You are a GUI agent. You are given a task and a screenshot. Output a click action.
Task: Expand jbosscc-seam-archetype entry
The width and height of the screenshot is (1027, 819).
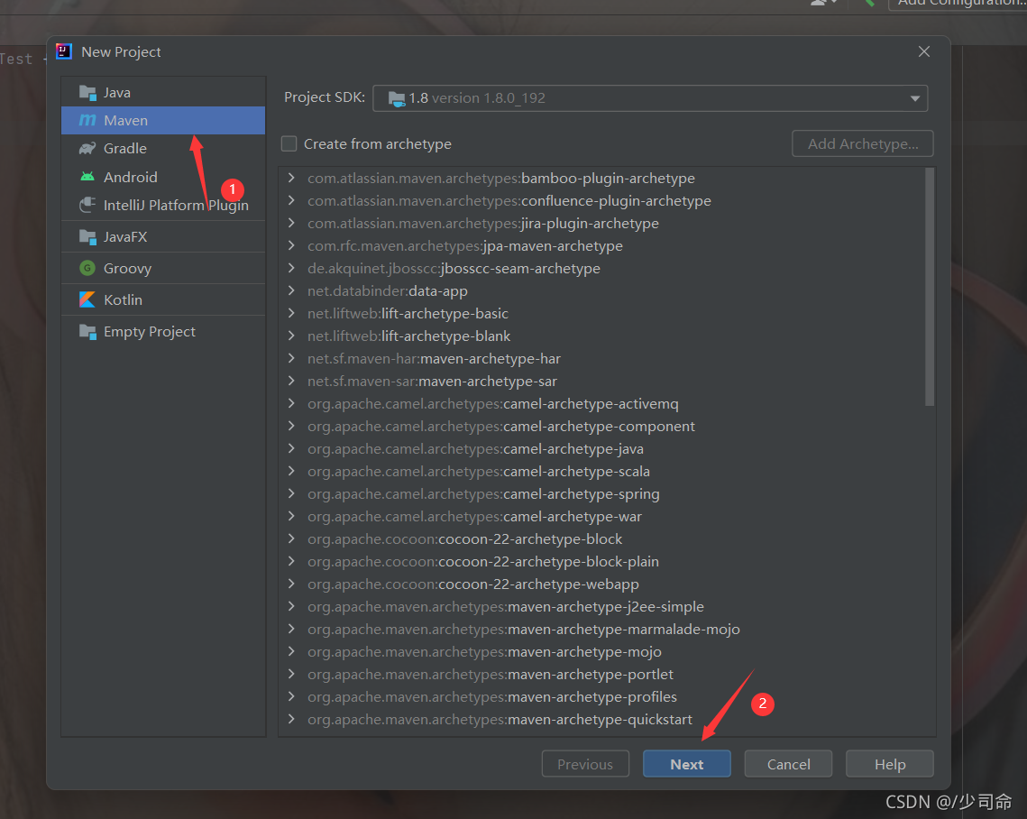[x=291, y=268]
